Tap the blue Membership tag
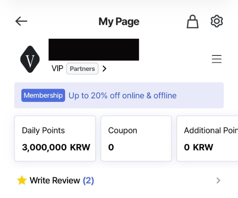This screenshot has width=238, height=198. (43, 95)
